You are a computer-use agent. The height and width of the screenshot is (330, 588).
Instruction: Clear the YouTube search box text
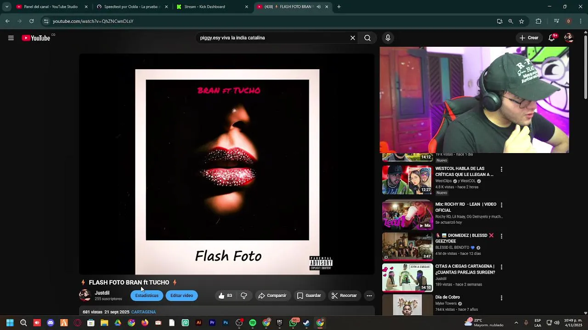point(353,38)
